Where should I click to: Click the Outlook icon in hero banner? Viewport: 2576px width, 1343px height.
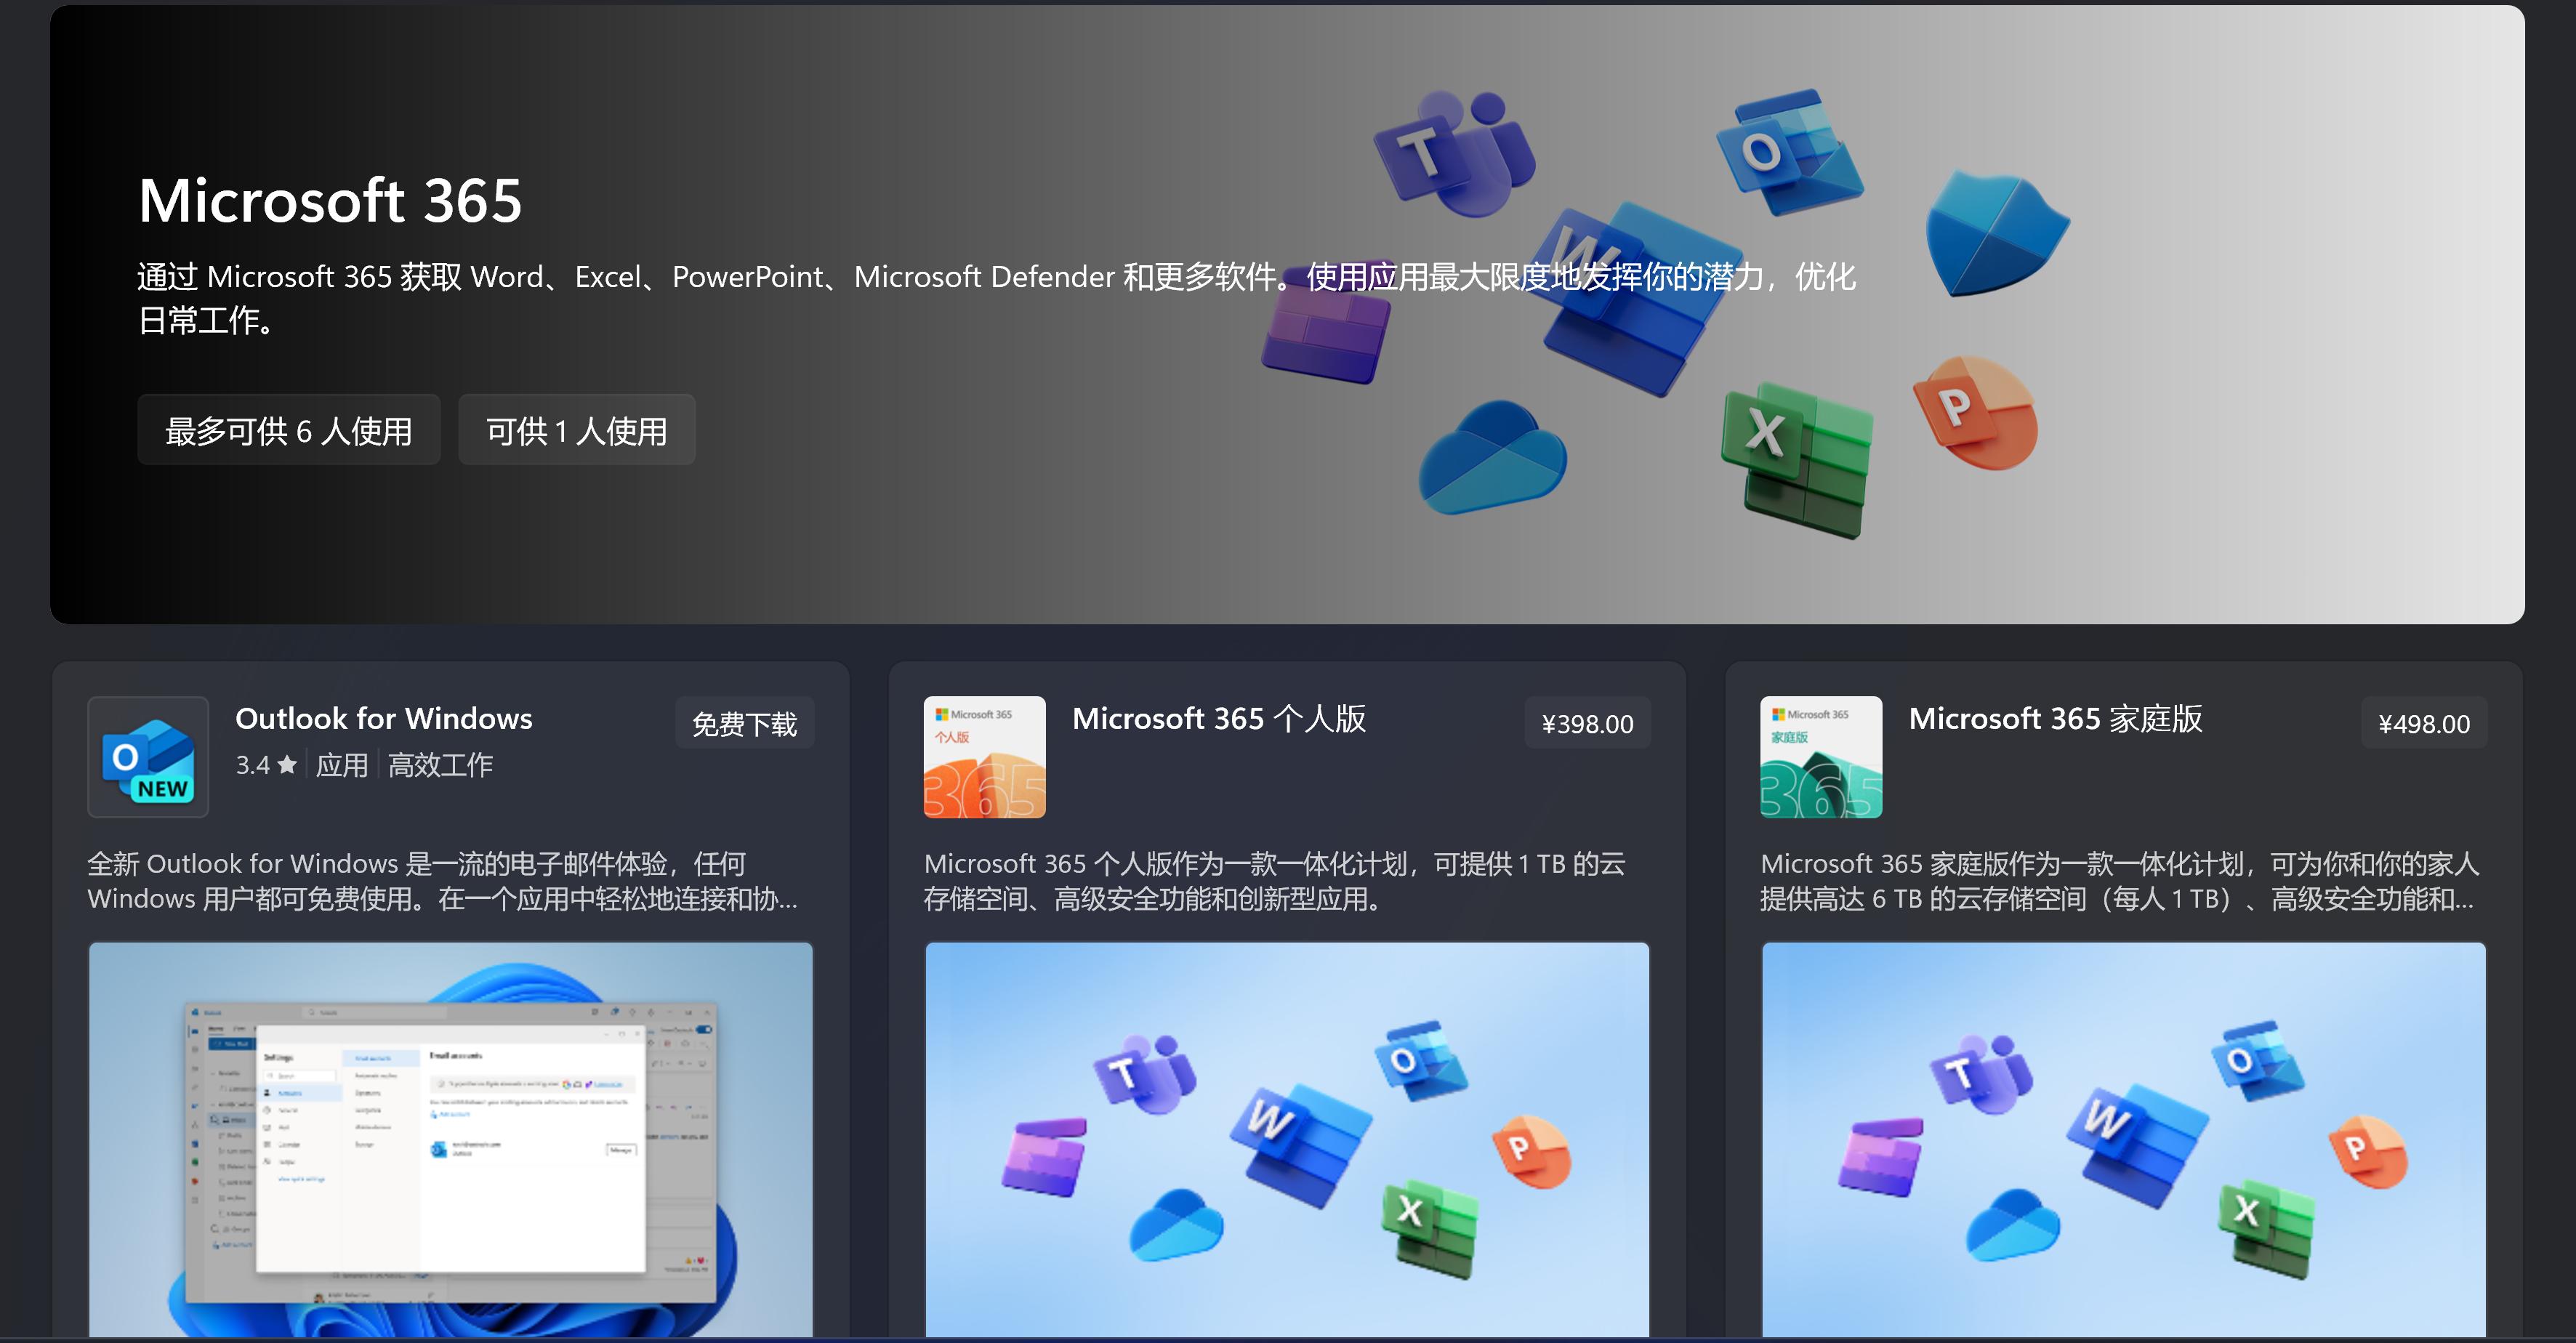pyautogui.click(x=1787, y=152)
